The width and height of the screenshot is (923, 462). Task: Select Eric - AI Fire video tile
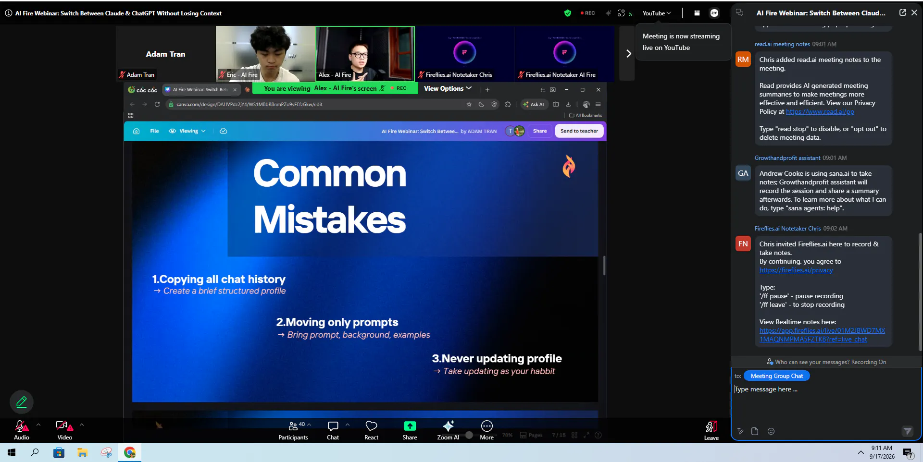[265, 53]
